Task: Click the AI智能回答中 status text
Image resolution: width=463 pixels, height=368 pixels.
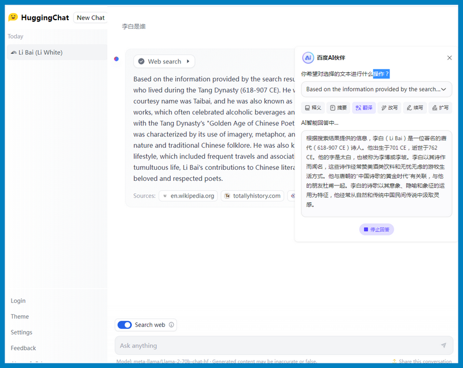Action: point(320,123)
